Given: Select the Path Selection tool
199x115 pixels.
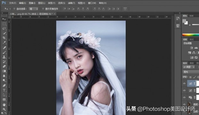Looking at the screenshot, I should pyautogui.click(x=4, y=95).
